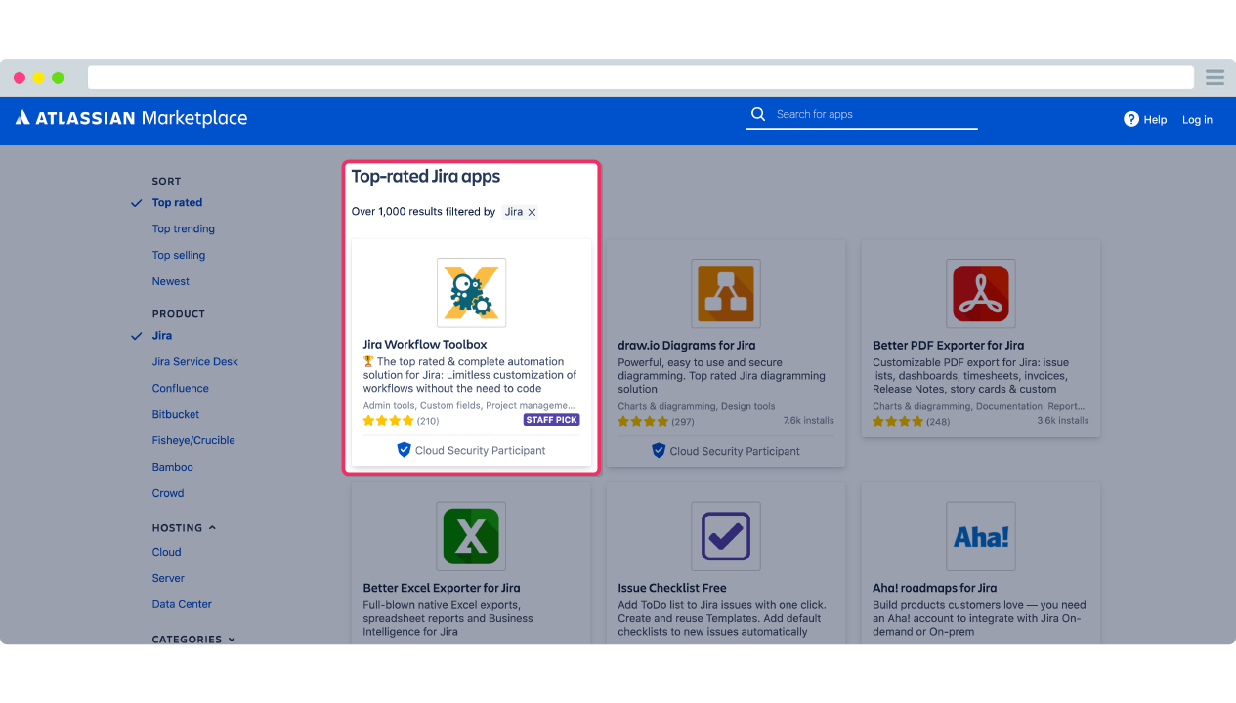This screenshot has width=1236, height=703.
Task: Sort by Newest
Action: coord(171,282)
